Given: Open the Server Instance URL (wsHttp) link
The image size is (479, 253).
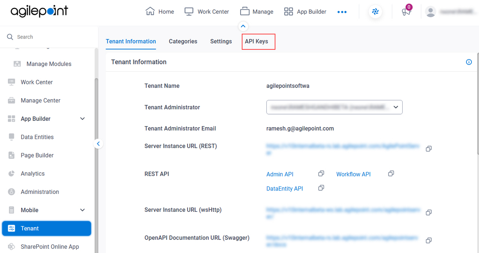Looking at the screenshot, I should (343, 213).
